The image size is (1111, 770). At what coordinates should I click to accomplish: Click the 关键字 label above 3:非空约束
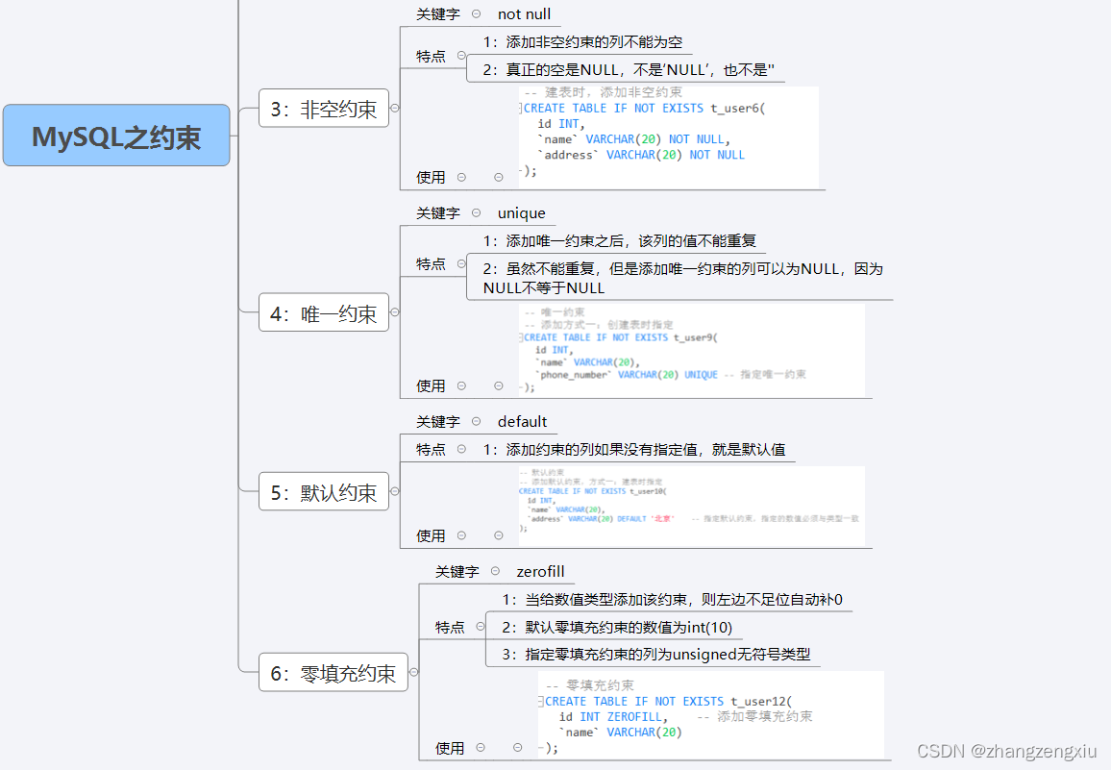point(438,14)
